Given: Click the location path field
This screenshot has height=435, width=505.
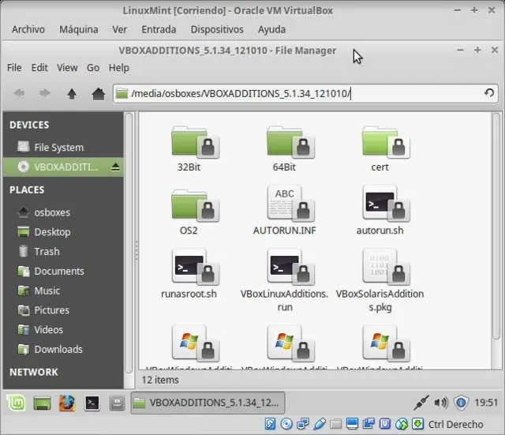Looking at the screenshot, I should point(305,93).
